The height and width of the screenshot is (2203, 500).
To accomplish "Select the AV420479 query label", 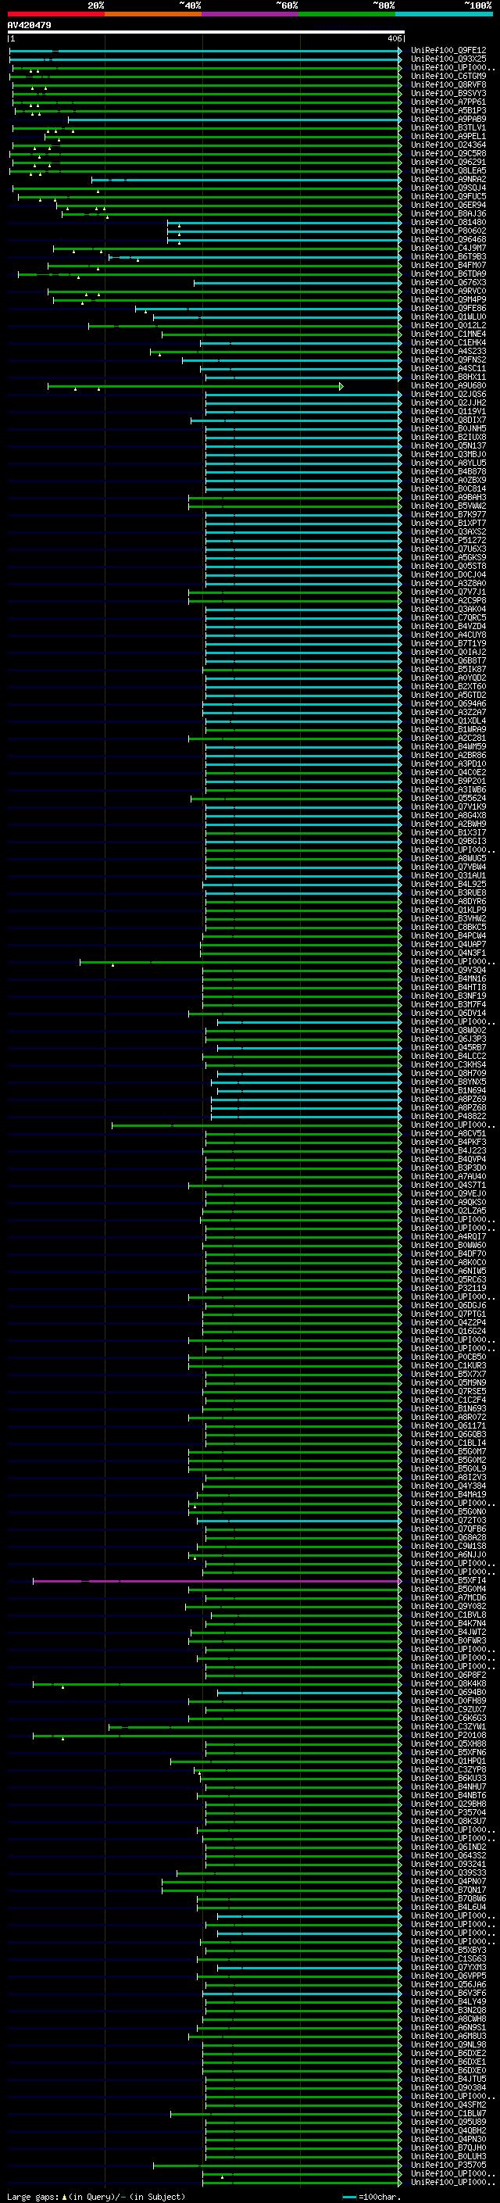I will (x=29, y=25).
